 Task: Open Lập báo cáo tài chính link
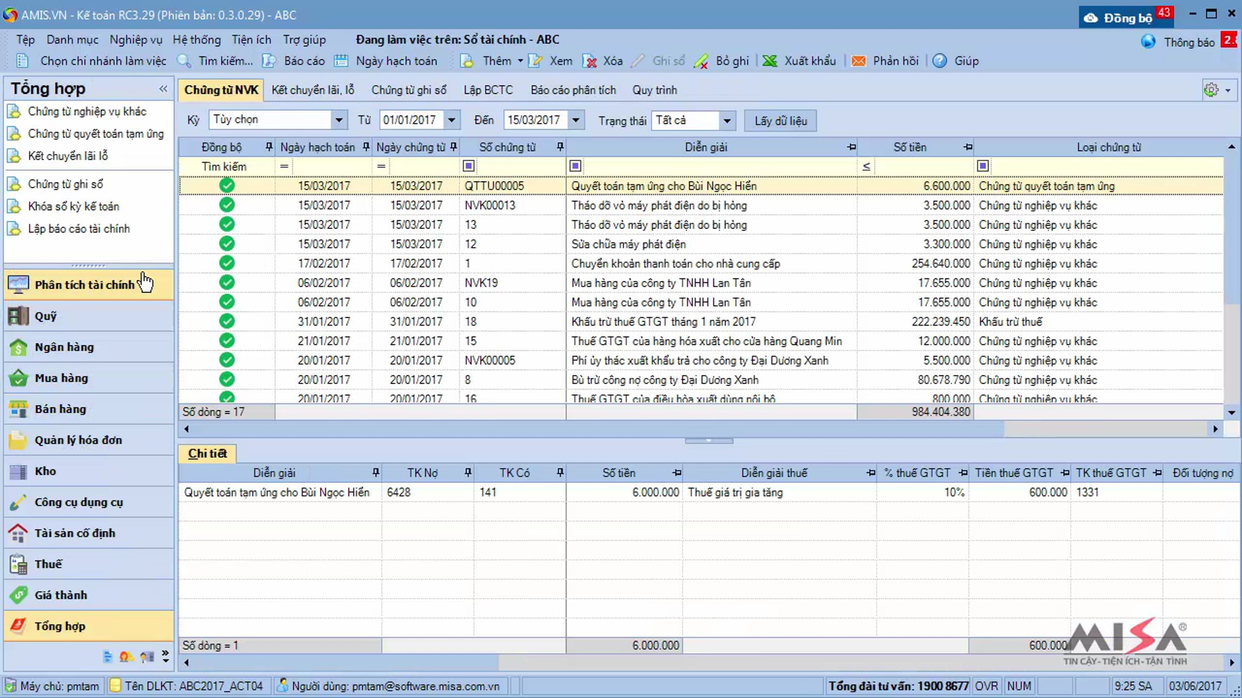79,229
